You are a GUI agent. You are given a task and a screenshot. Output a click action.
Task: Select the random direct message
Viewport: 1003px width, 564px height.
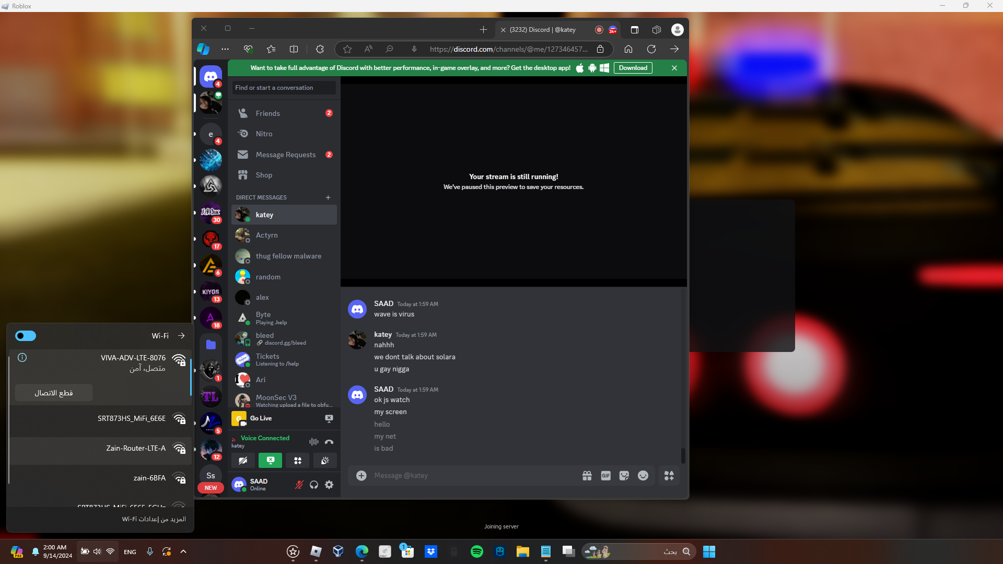coord(284,277)
